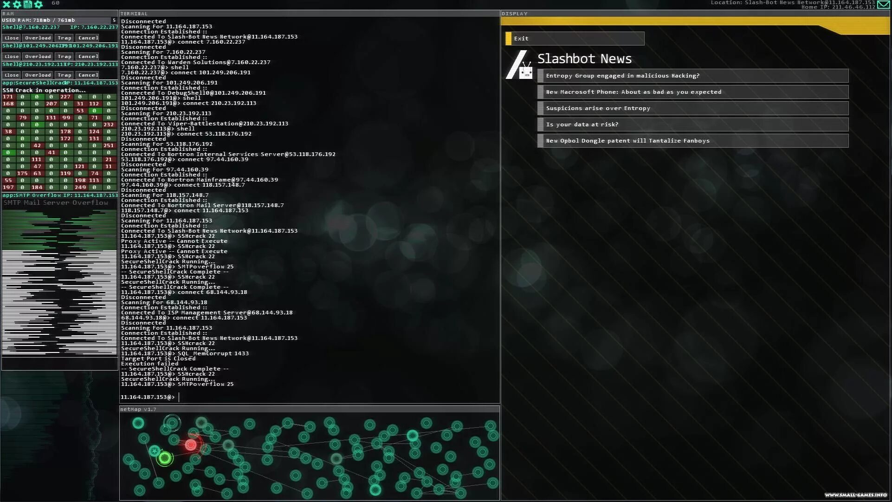
Task: Select the red glowing node in netMap
Action: pyautogui.click(x=190, y=445)
